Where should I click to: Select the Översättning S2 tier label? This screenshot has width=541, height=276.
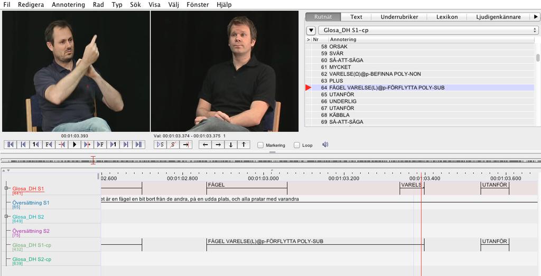pos(31,231)
